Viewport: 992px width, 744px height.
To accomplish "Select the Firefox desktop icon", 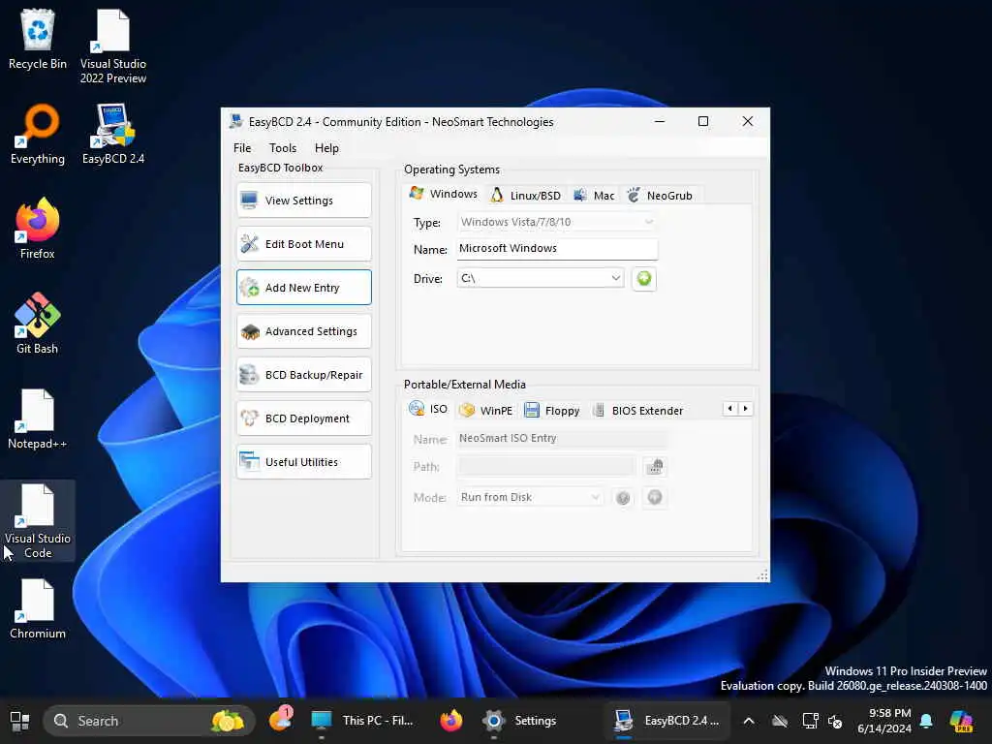I will pyautogui.click(x=38, y=229).
